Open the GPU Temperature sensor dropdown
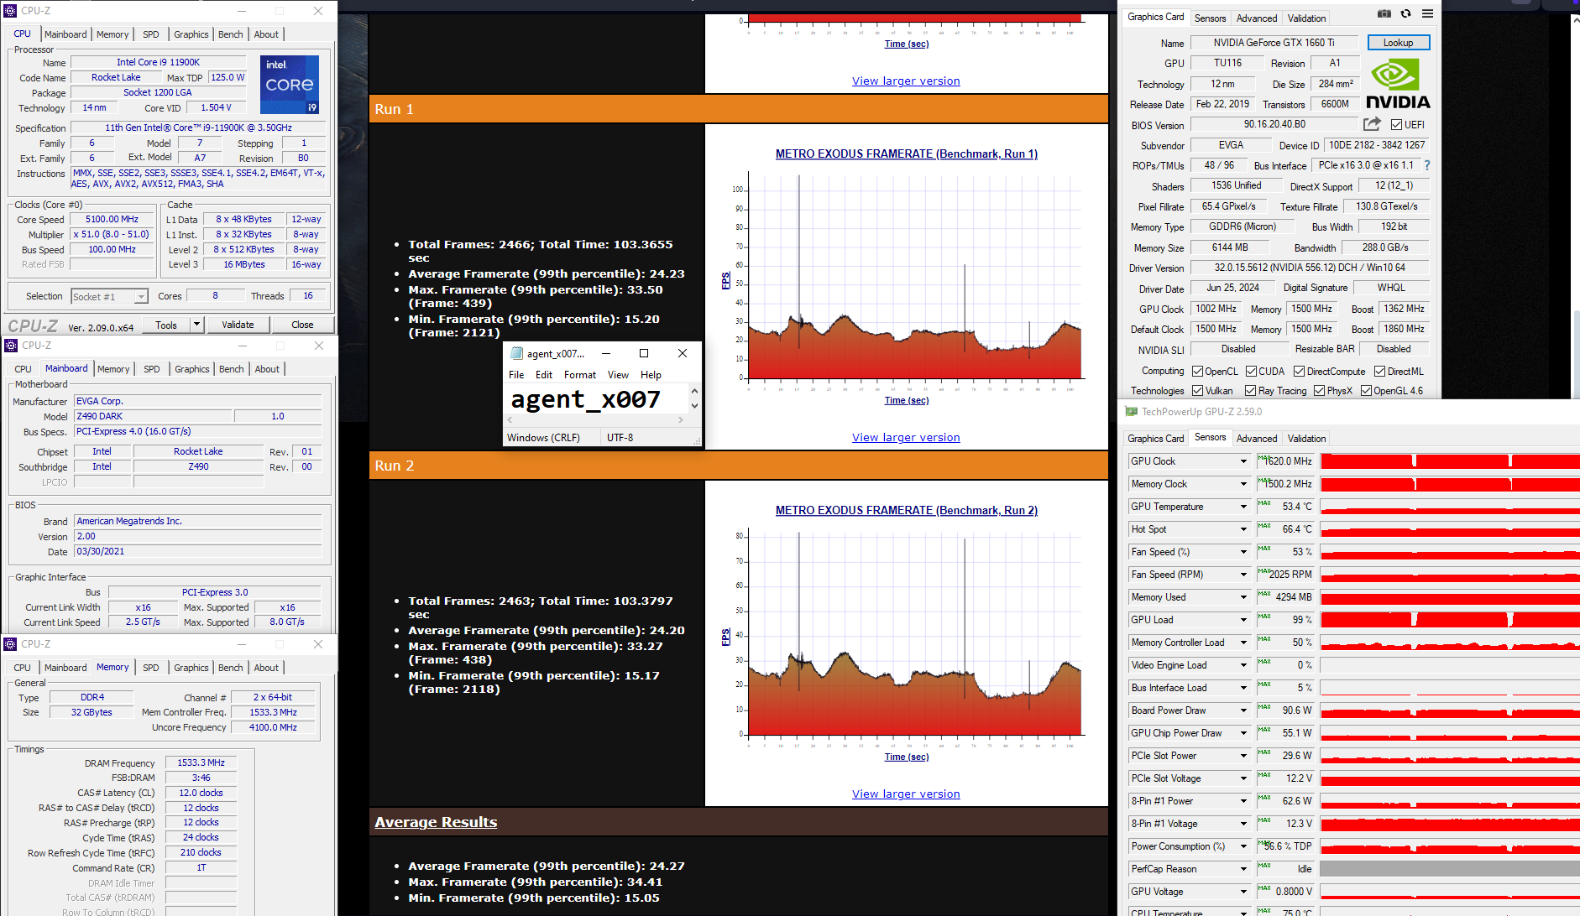 tap(1244, 507)
